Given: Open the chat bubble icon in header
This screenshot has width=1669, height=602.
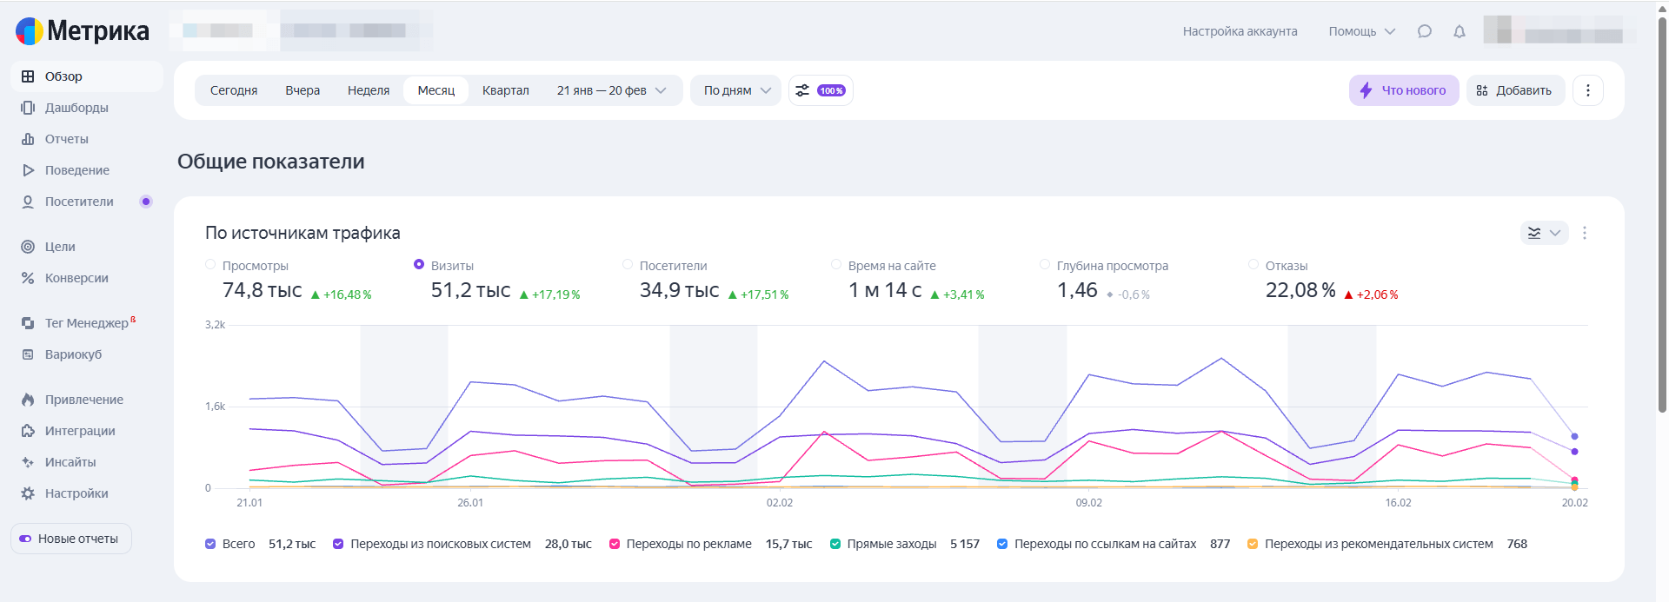Looking at the screenshot, I should point(1424,31).
